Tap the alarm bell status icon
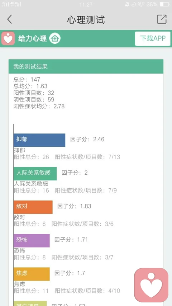The width and height of the screenshot is (172, 306). (127, 4)
